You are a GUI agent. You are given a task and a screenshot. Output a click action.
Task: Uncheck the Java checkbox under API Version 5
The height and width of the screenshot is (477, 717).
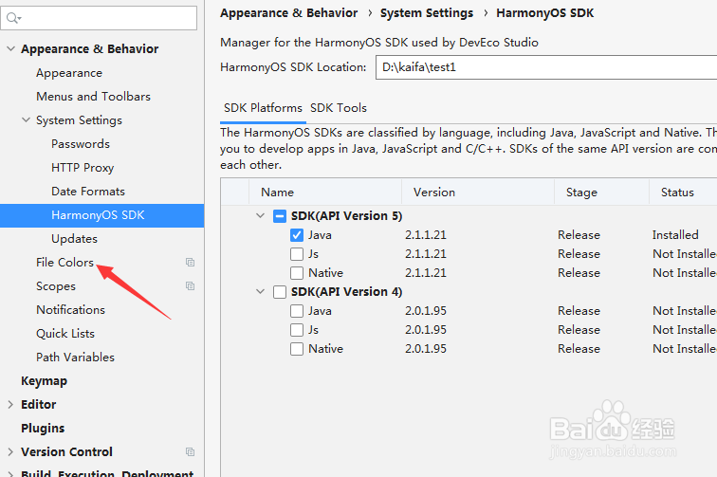tap(297, 235)
